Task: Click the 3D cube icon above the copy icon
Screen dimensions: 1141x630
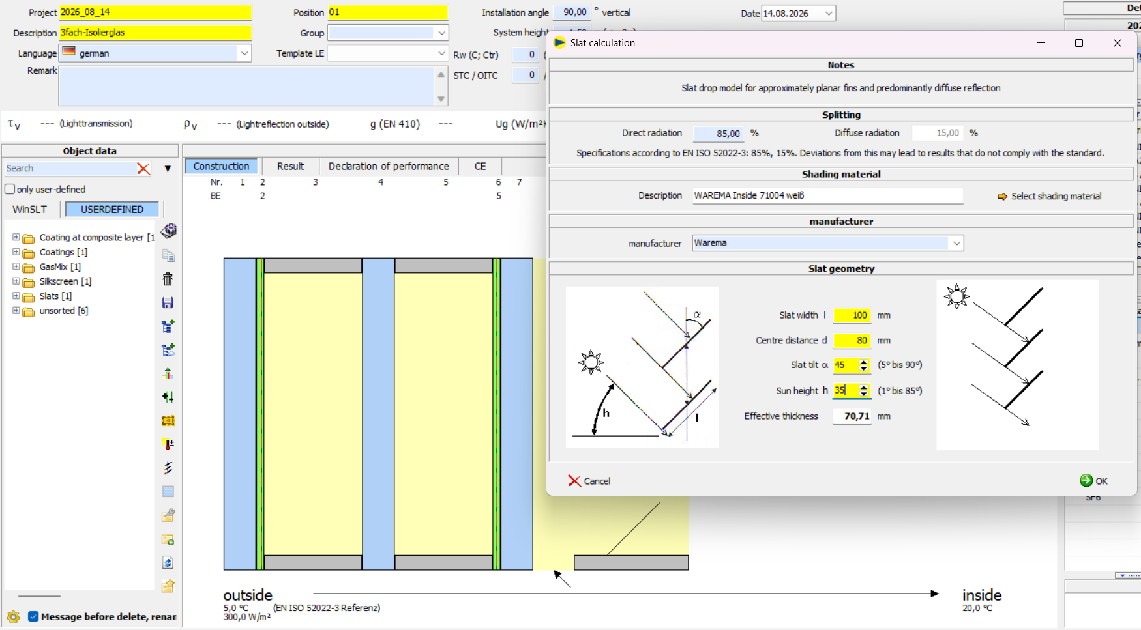Action: pos(168,231)
